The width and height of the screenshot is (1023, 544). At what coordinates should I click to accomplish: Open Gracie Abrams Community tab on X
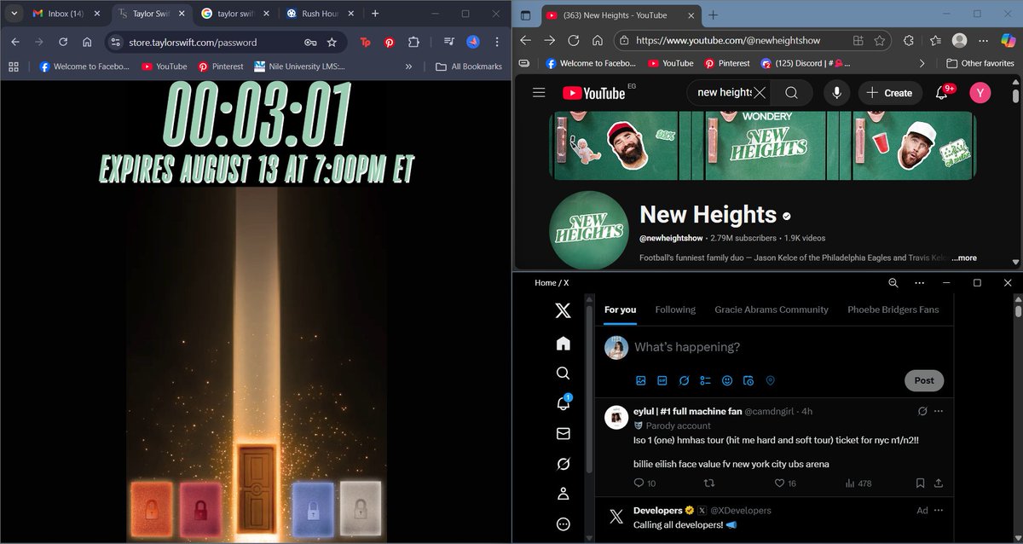[772, 310]
